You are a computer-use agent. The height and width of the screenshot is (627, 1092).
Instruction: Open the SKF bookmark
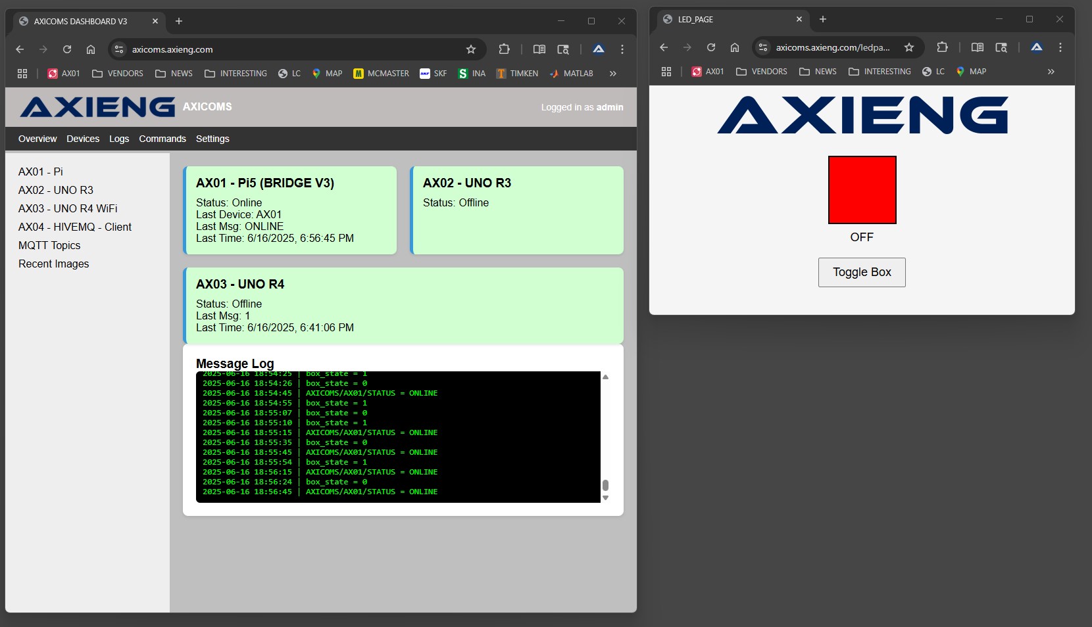432,74
